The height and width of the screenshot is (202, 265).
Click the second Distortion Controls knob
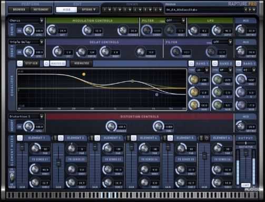pyautogui.click(x=158, y=126)
